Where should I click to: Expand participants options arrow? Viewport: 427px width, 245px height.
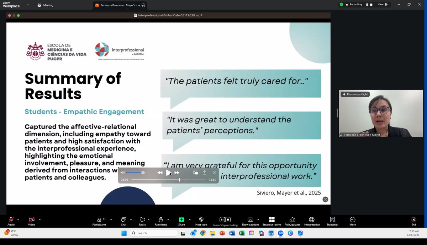point(111,219)
